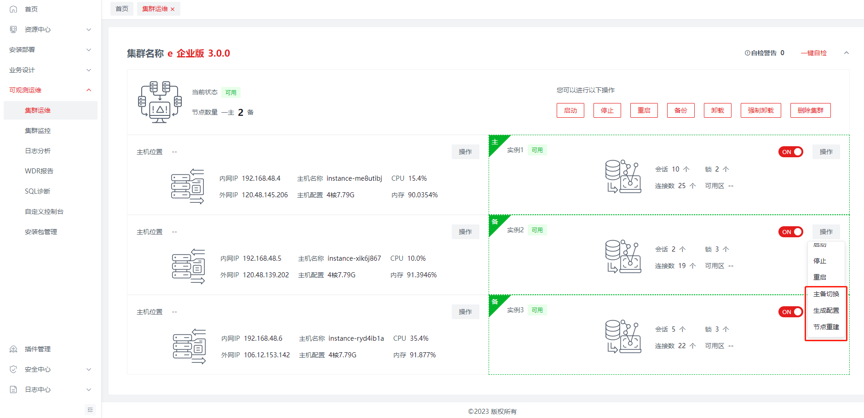Turn off the 实例3 switch
The height and width of the screenshot is (418, 864).
pos(790,312)
